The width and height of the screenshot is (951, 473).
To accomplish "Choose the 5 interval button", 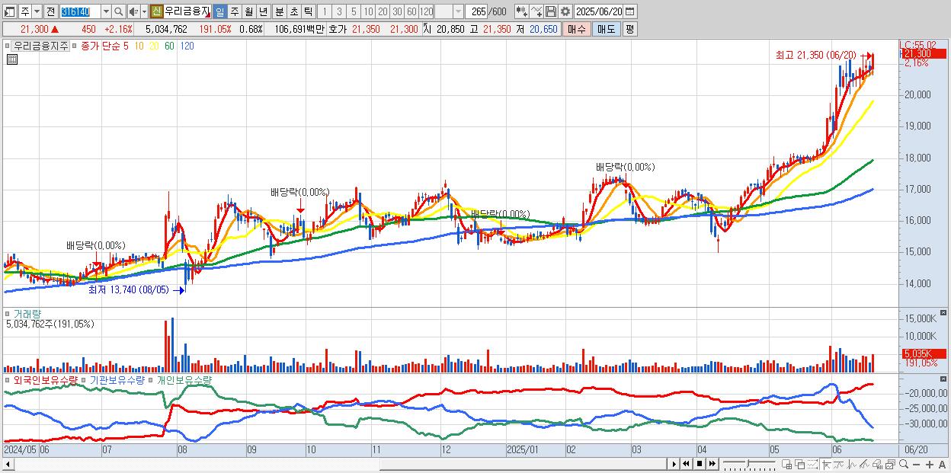I will tap(354, 11).
